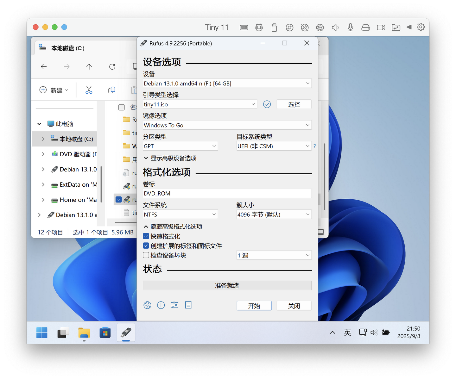
Task: Open the 分区类型 GPT dropdown
Action: click(180, 146)
